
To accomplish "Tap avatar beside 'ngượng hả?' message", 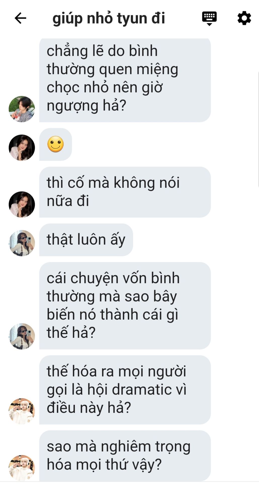I will click(x=22, y=109).
